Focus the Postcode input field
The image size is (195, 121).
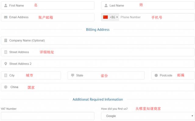(173, 75)
